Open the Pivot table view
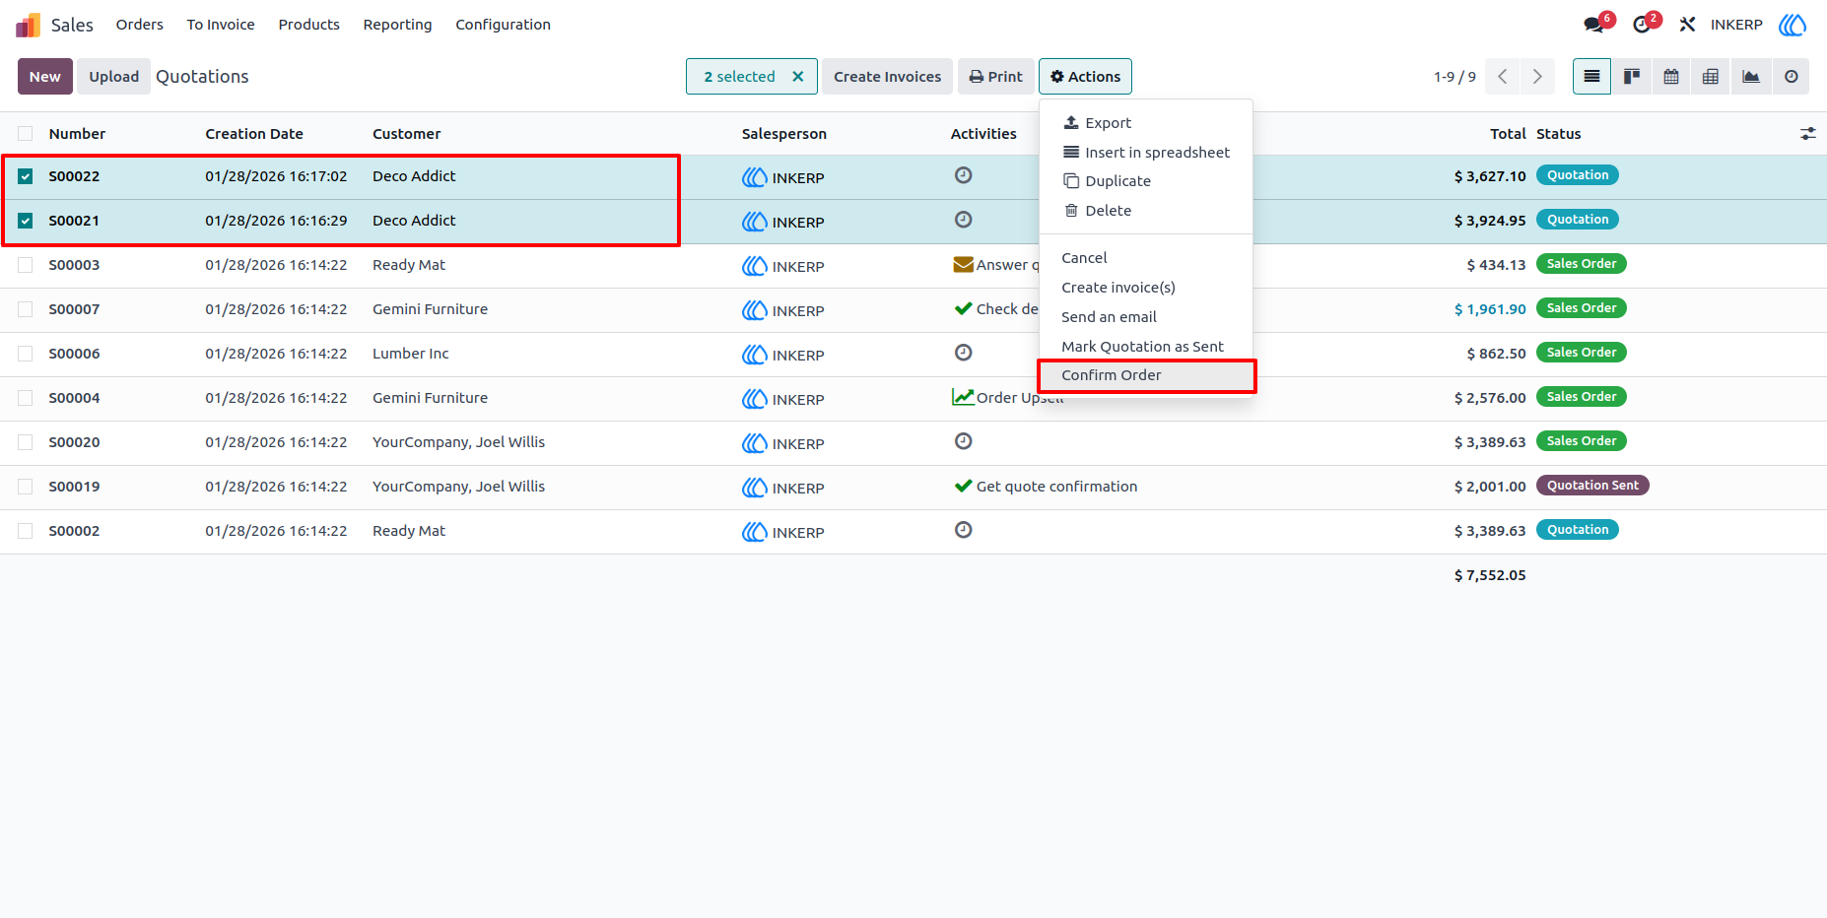Viewport: 1827px width, 918px height. (x=1711, y=77)
